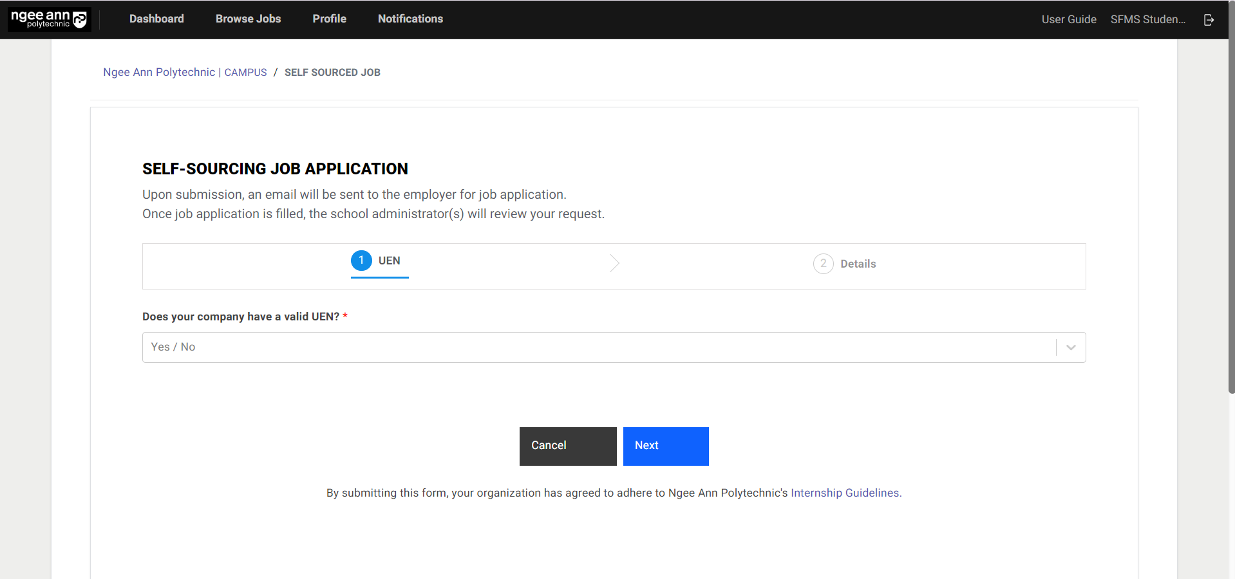
Task: View Notifications from top navigation
Action: coord(410,19)
